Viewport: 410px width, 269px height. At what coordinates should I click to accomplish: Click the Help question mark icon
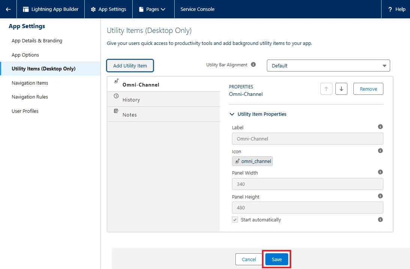[390, 9]
